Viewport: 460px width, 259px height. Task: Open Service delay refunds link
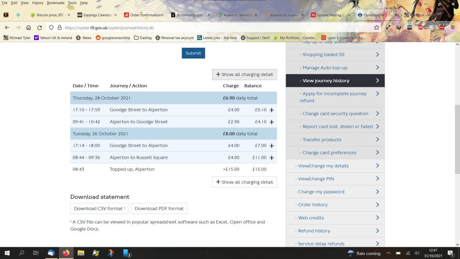click(335, 242)
